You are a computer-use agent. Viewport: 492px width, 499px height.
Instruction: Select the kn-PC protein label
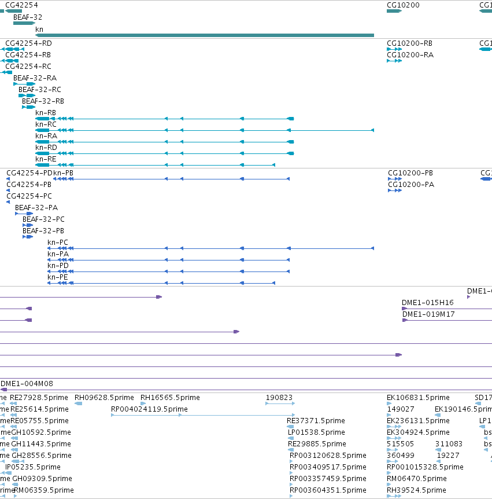point(58,243)
